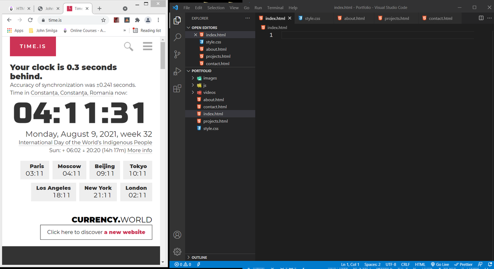Click errors and warnings count in status bar
Image resolution: width=494 pixels, height=269 pixels.
click(x=183, y=264)
